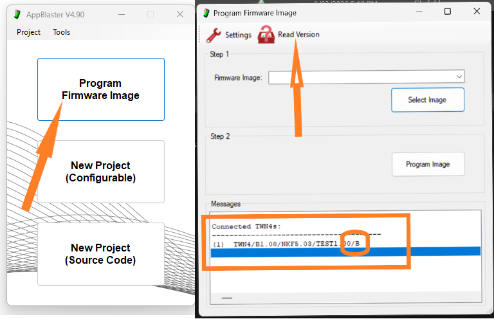This screenshot has height=319, width=494.
Task: Click the Program Image button
Action: (x=428, y=164)
